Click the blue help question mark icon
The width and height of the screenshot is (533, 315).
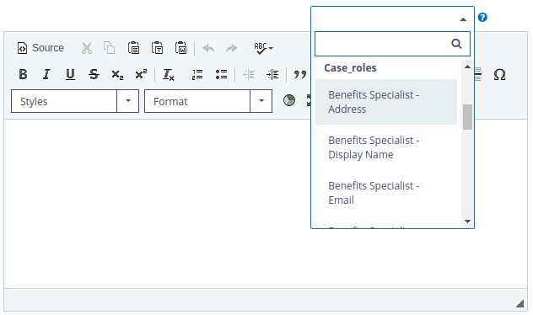tap(482, 18)
